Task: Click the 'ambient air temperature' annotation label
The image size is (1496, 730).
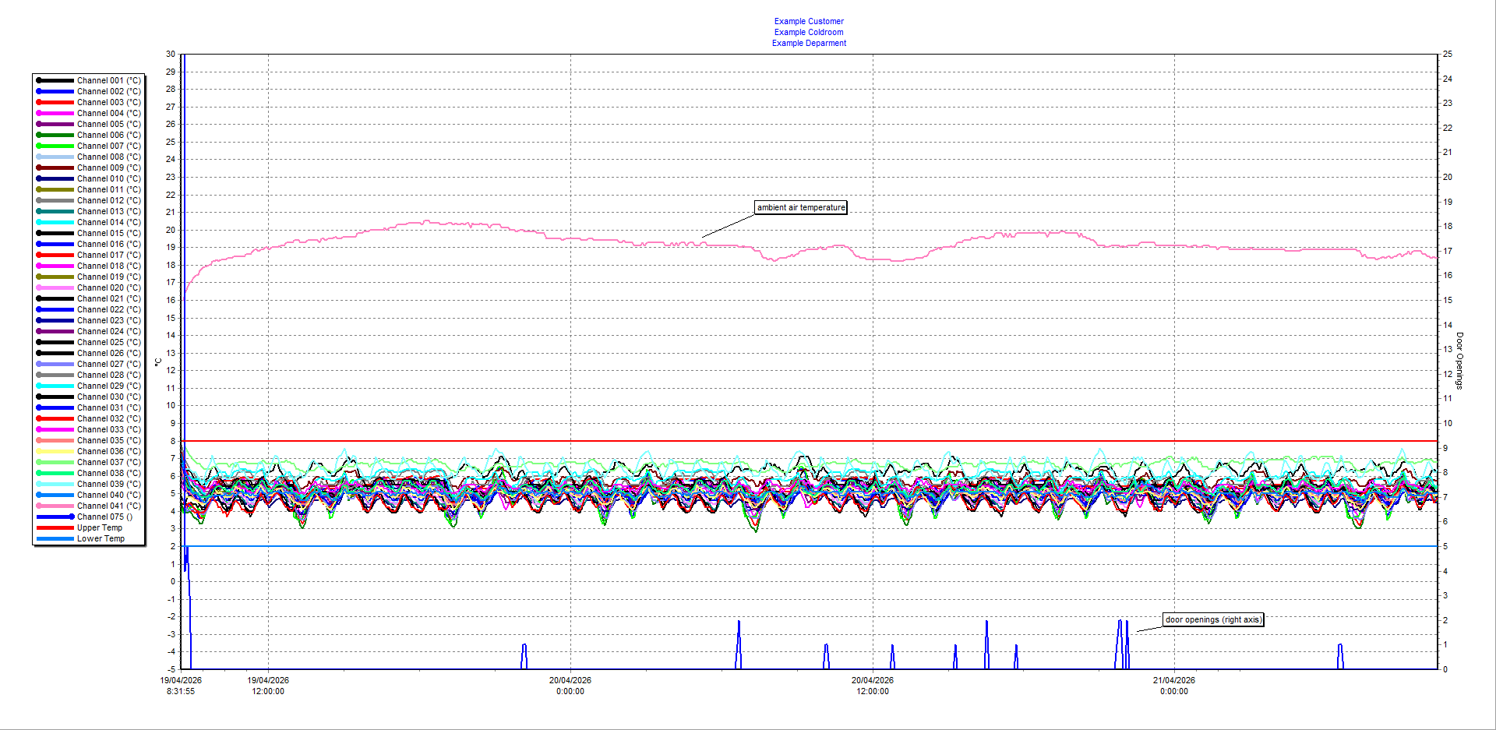Action: pyautogui.click(x=801, y=207)
